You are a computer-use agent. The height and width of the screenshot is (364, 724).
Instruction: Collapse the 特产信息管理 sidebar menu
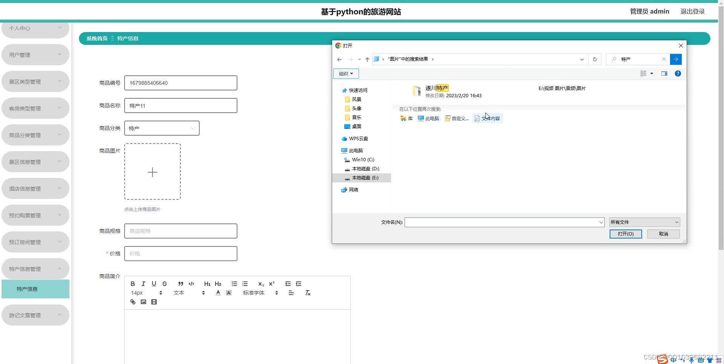pos(35,269)
